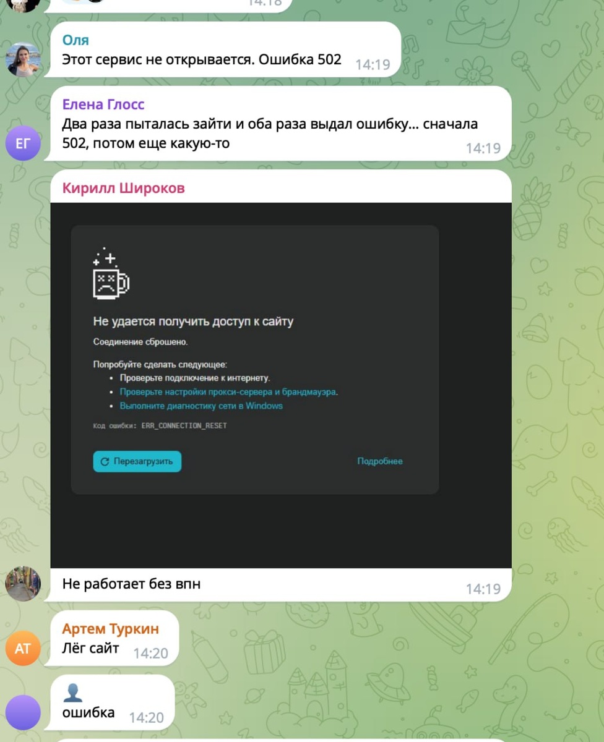The height and width of the screenshot is (742, 604).
Task: Click 'Выполните диагностику сети в Windows' link
Action: (201, 406)
